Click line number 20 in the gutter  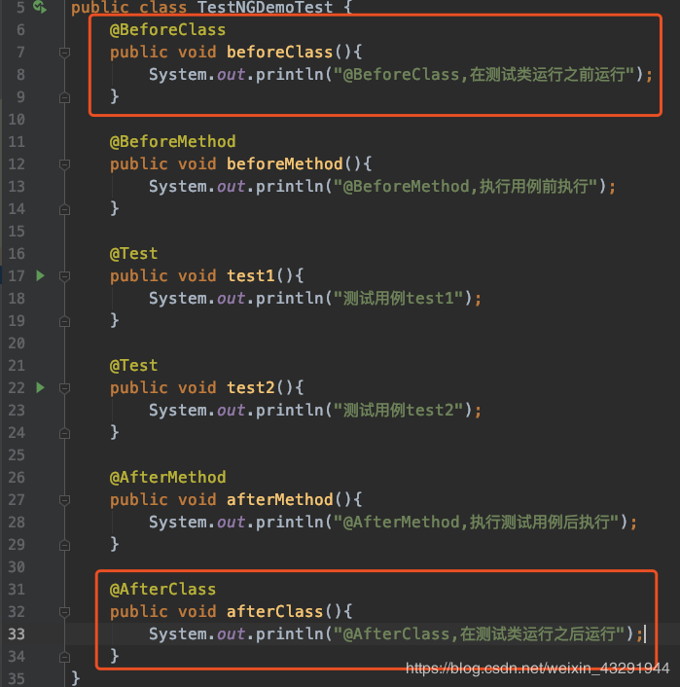(x=17, y=343)
